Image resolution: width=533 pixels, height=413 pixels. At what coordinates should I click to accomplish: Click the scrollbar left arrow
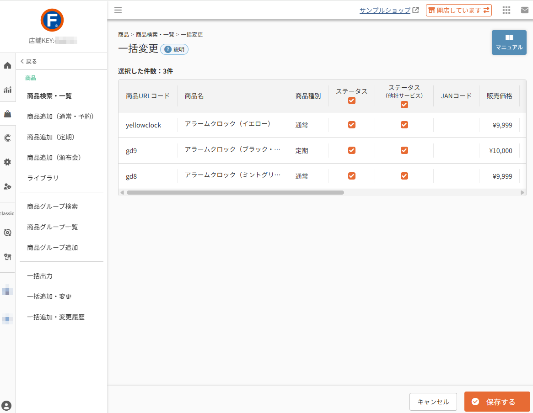(122, 192)
